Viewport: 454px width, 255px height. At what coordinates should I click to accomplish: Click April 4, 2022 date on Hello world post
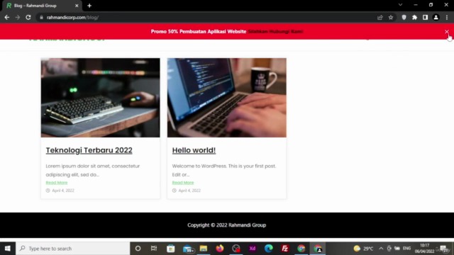[x=189, y=191]
